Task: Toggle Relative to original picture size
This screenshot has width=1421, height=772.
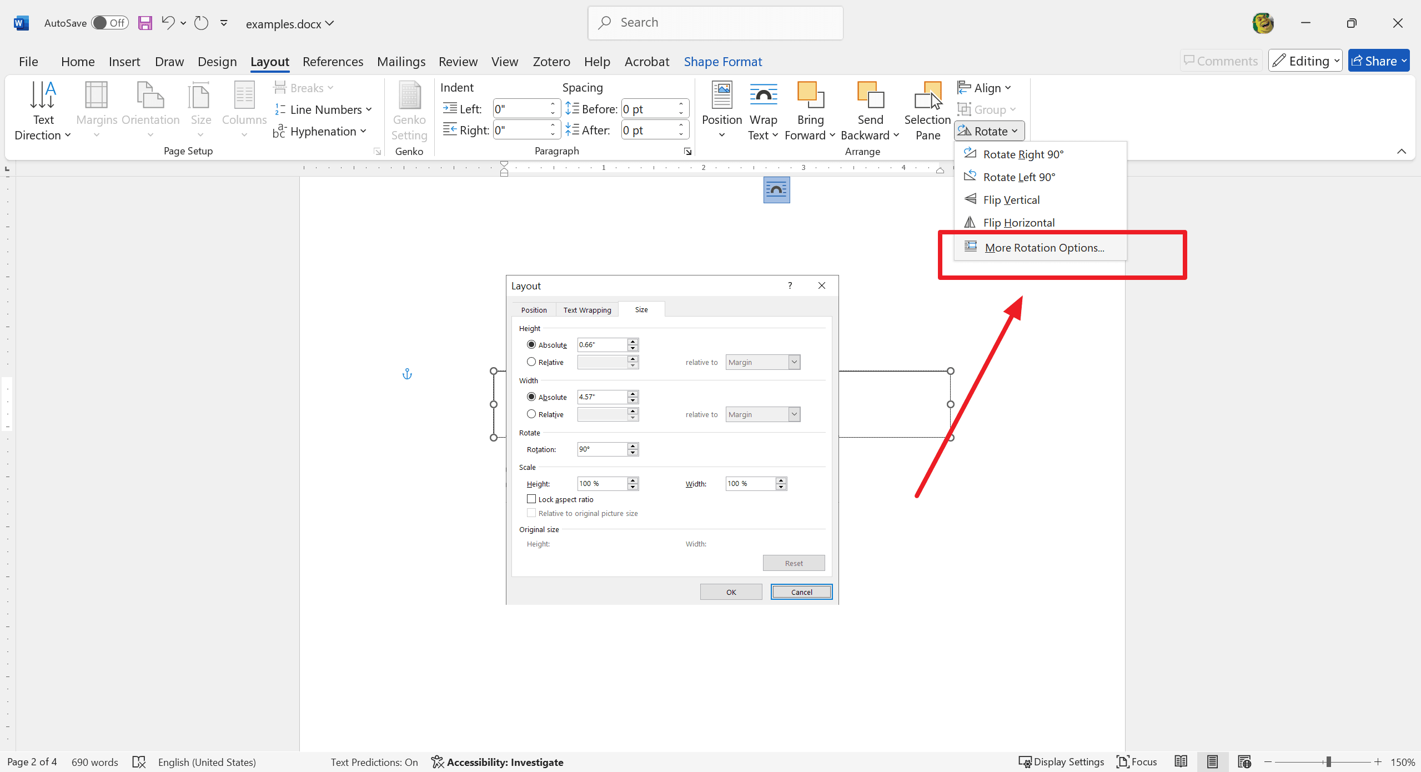Action: pos(530,513)
